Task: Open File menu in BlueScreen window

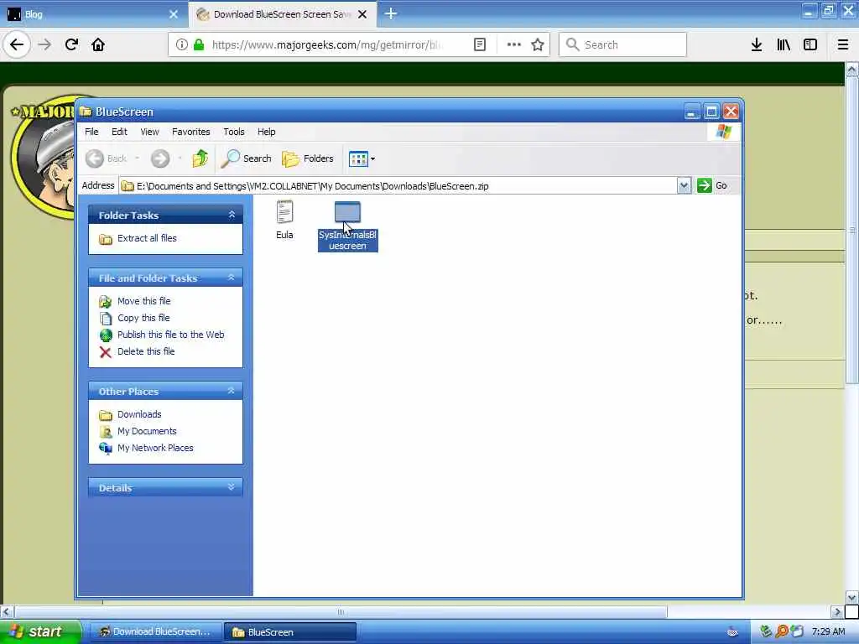Action: click(91, 132)
